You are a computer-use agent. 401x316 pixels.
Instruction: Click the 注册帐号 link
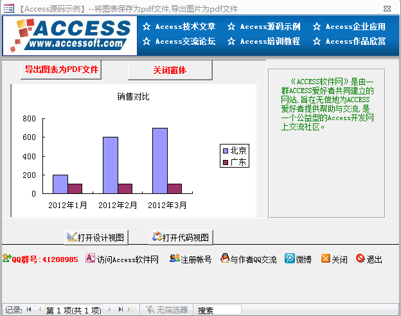click(x=196, y=259)
